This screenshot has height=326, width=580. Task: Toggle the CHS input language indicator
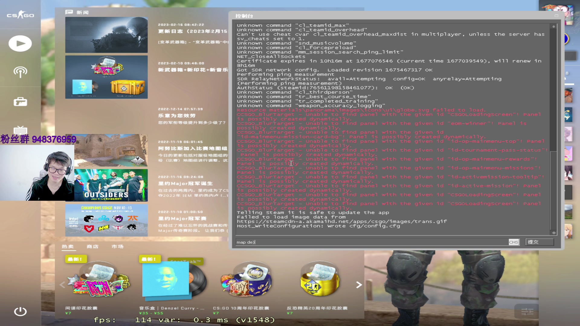[x=514, y=242]
